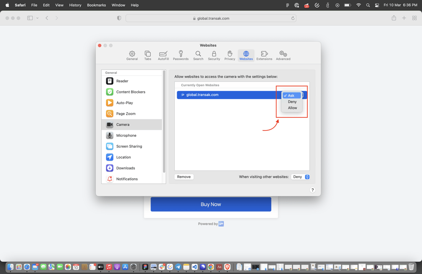Select the Deny option in the popup
Image resolution: width=422 pixels, height=274 pixels.
click(292, 102)
